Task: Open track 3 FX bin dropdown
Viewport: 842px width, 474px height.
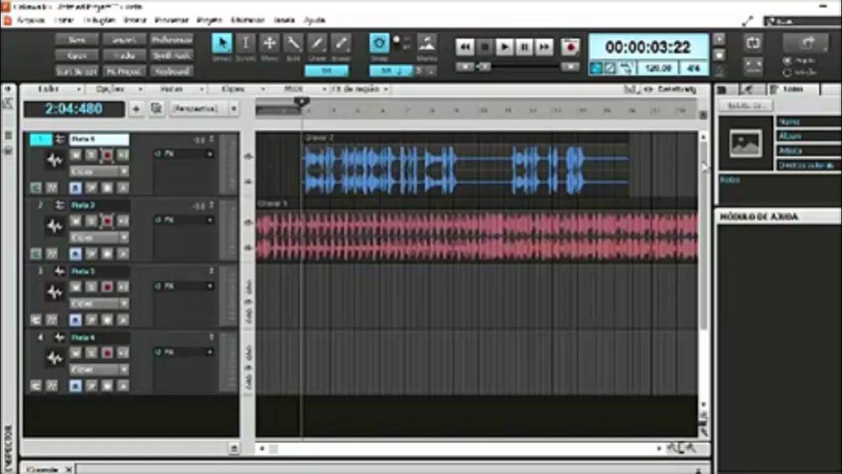Action: coord(210,286)
